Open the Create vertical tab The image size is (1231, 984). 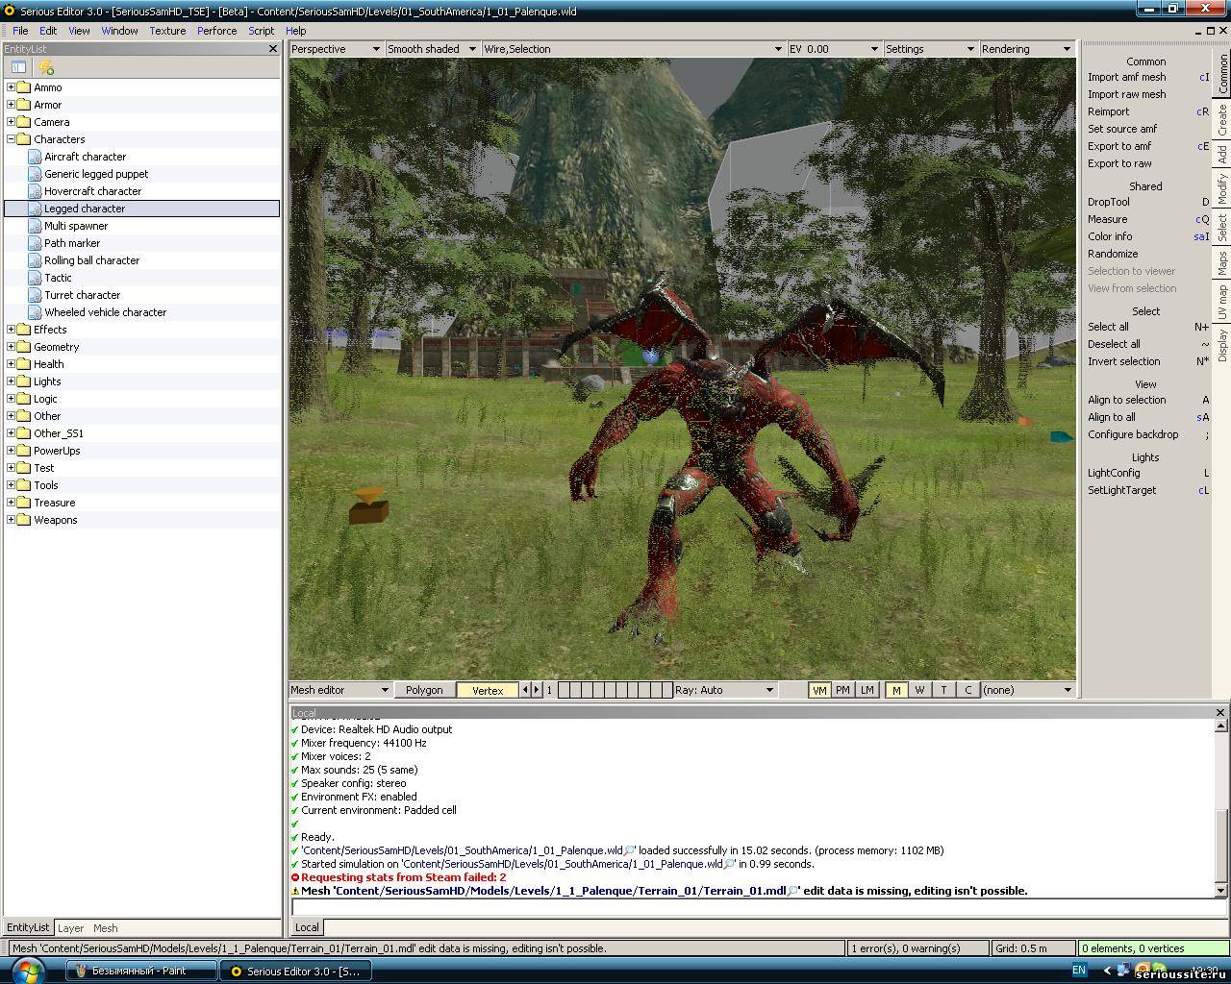pos(1222,120)
